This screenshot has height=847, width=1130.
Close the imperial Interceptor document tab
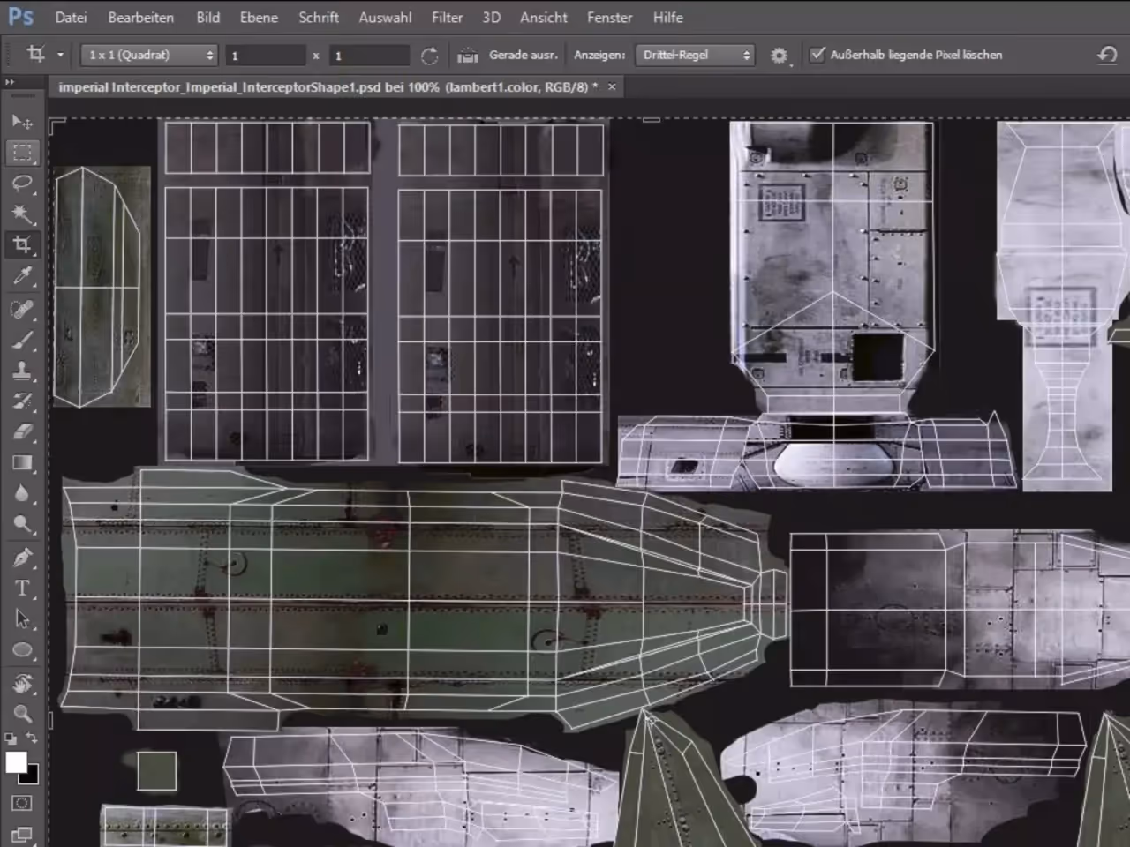tap(611, 86)
